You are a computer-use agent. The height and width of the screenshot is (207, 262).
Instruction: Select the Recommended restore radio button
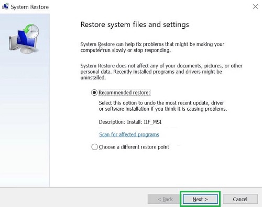point(94,93)
